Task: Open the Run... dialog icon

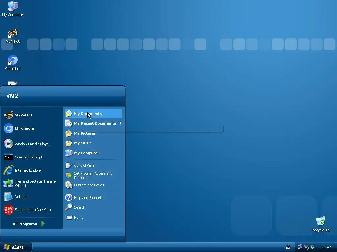Action: [69, 217]
